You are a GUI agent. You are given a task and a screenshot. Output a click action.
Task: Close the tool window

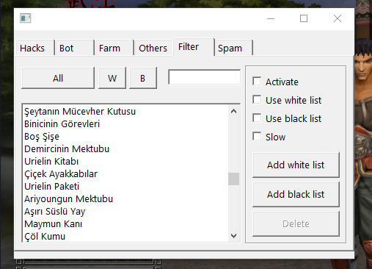tap(338, 18)
